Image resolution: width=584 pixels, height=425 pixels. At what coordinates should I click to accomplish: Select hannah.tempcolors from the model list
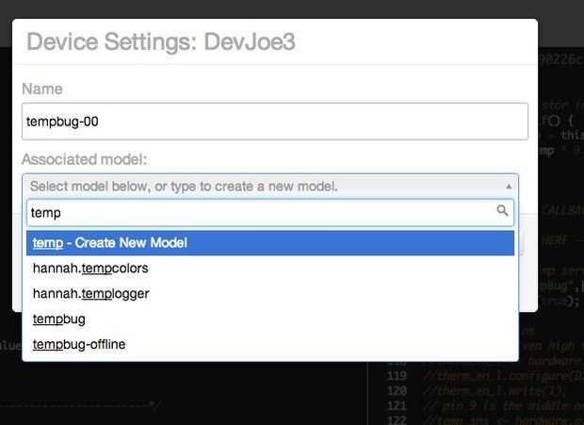click(90, 269)
